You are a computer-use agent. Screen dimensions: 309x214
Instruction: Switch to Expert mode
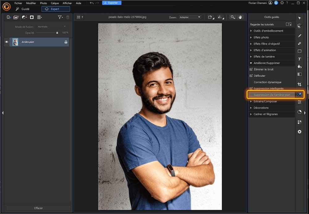pos(56,9)
